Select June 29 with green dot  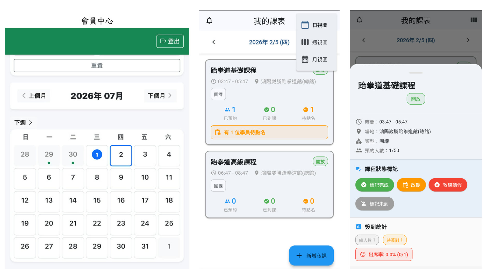pyautogui.click(x=49, y=156)
